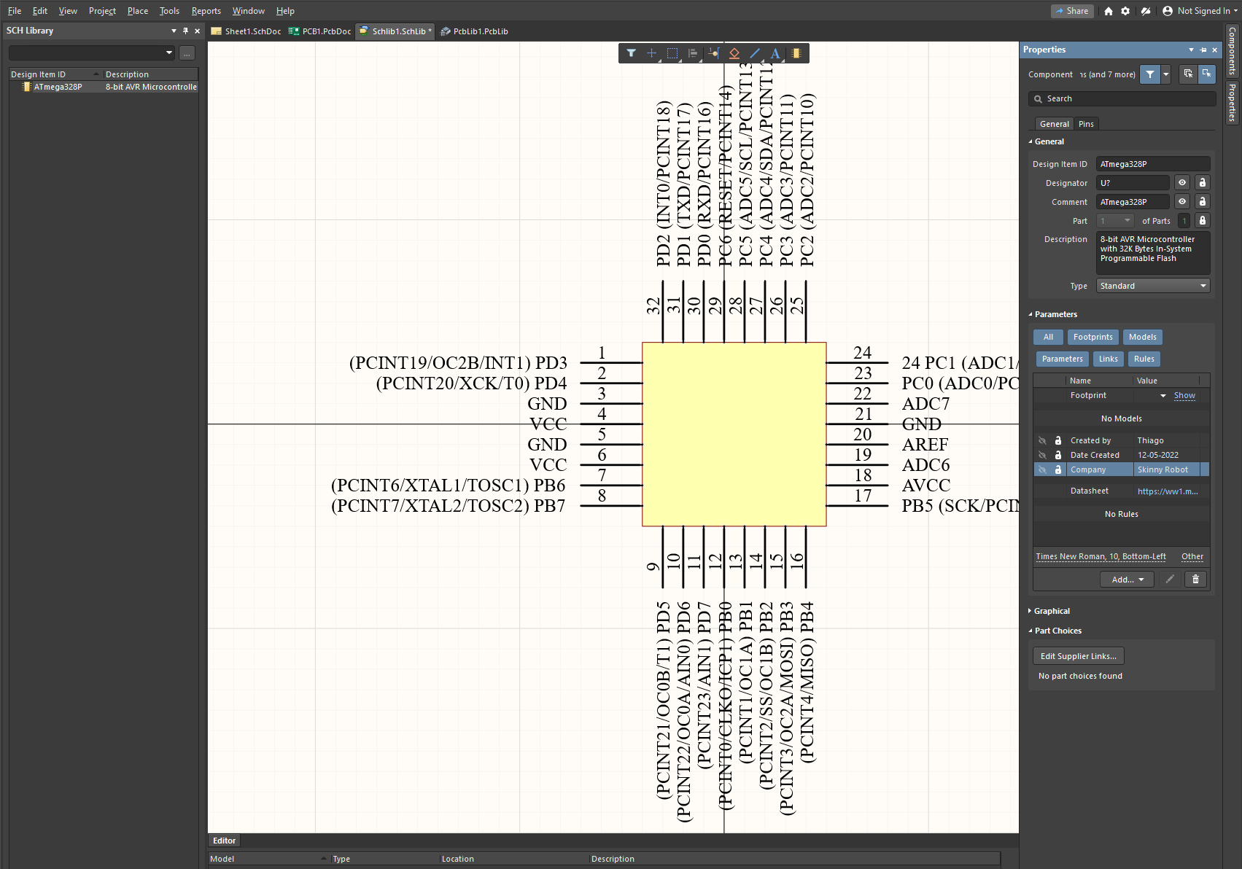
Task: Click the Design Item ID field
Action: click(1153, 164)
